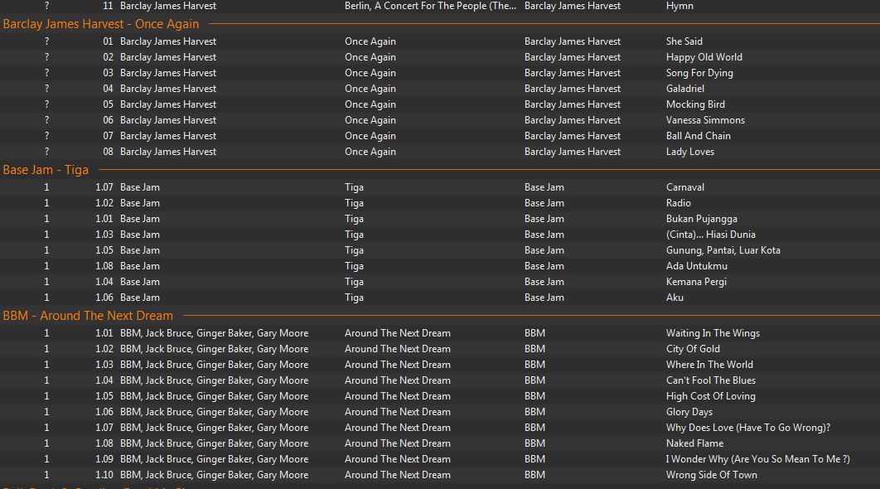
Task: Click 'Around The Next Dream' in the Glory Days row
Action: (x=398, y=412)
